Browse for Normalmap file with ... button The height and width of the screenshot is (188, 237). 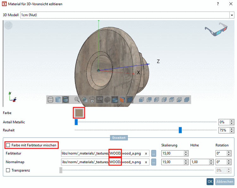[x=154, y=162]
